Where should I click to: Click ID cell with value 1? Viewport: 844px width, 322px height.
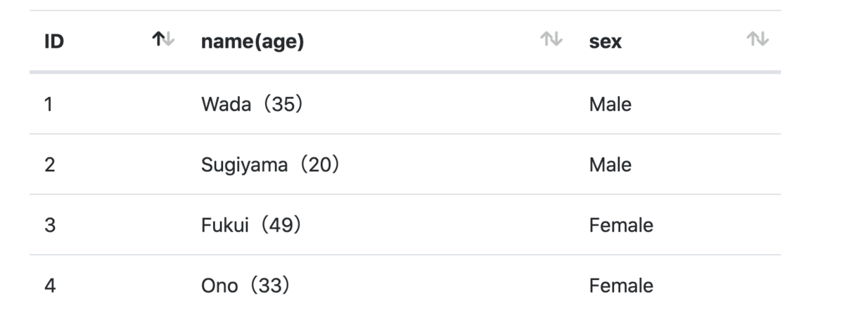tap(49, 105)
